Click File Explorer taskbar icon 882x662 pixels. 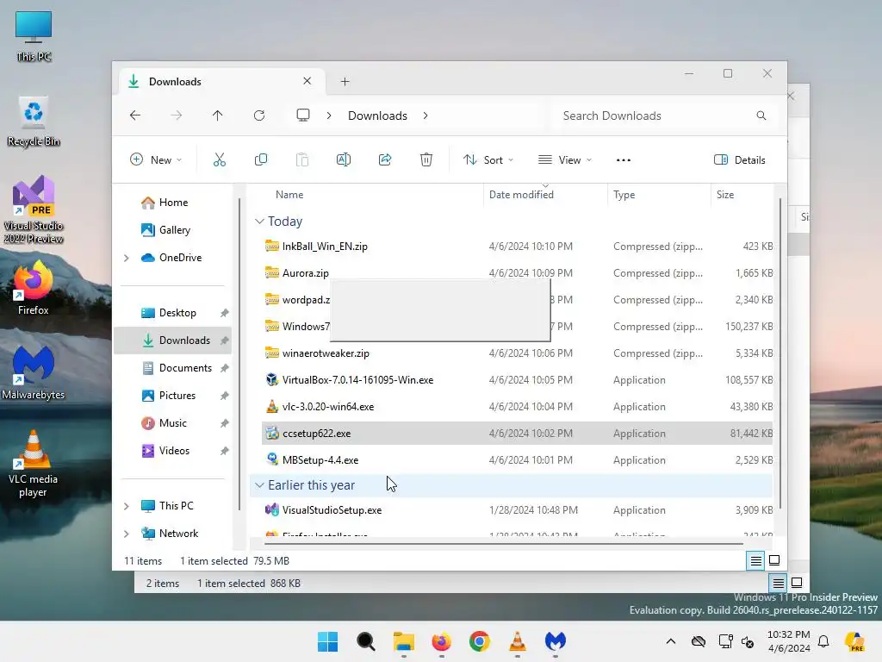pyautogui.click(x=403, y=641)
